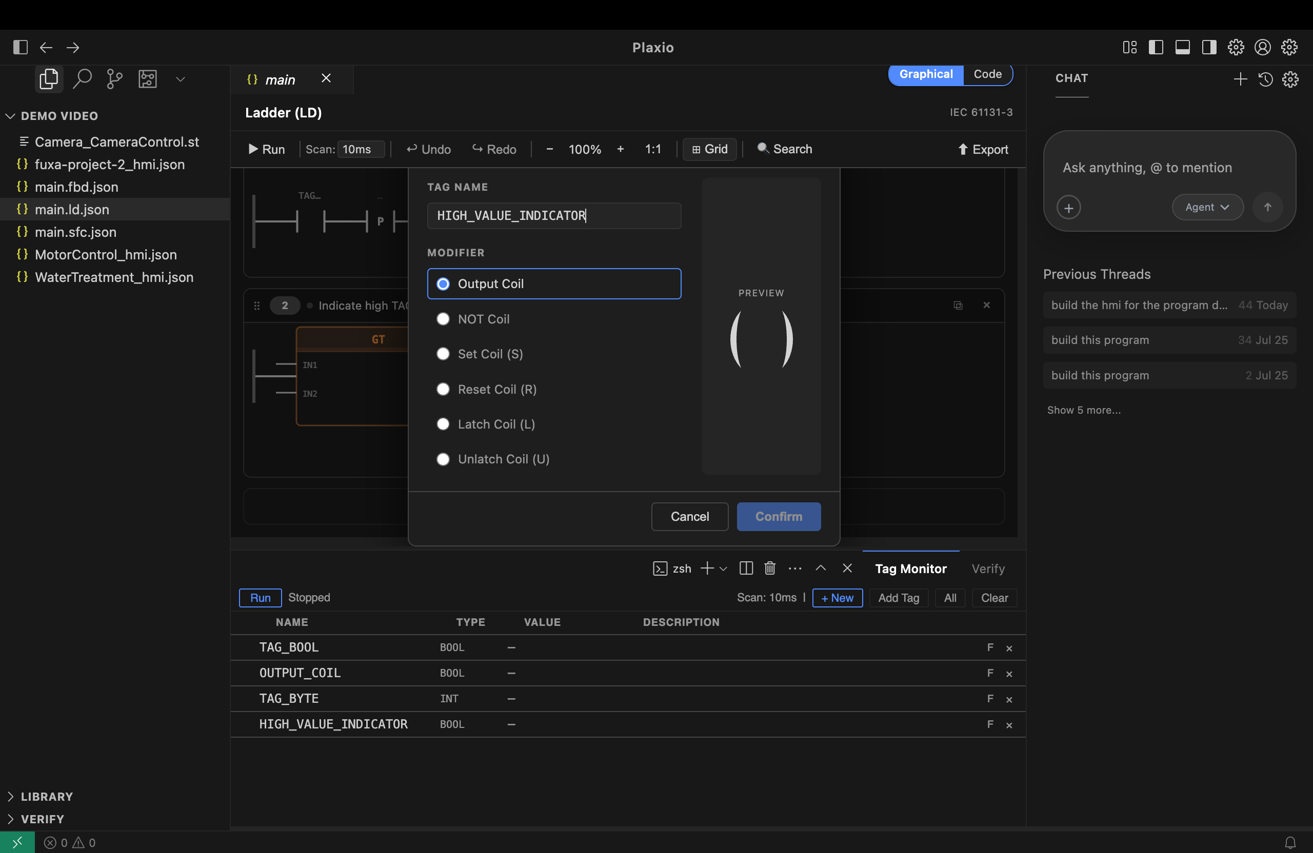Screen dimensions: 1313x853
Task: Click + New in Tag Monitor
Action: point(837,598)
